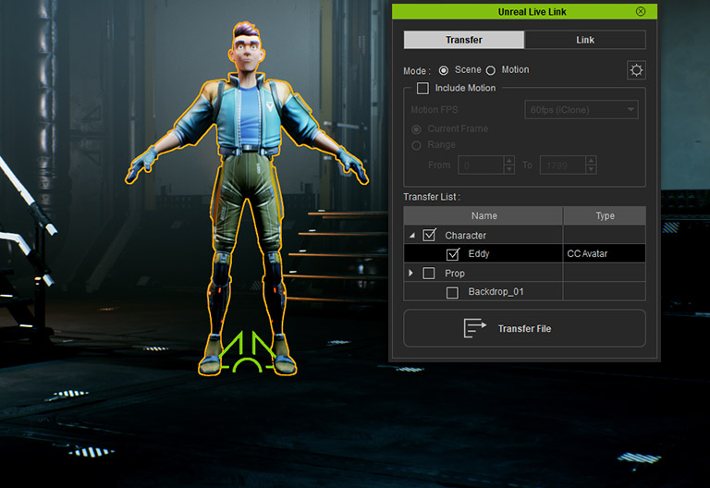Select the Backdrop_01 row text

click(496, 291)
